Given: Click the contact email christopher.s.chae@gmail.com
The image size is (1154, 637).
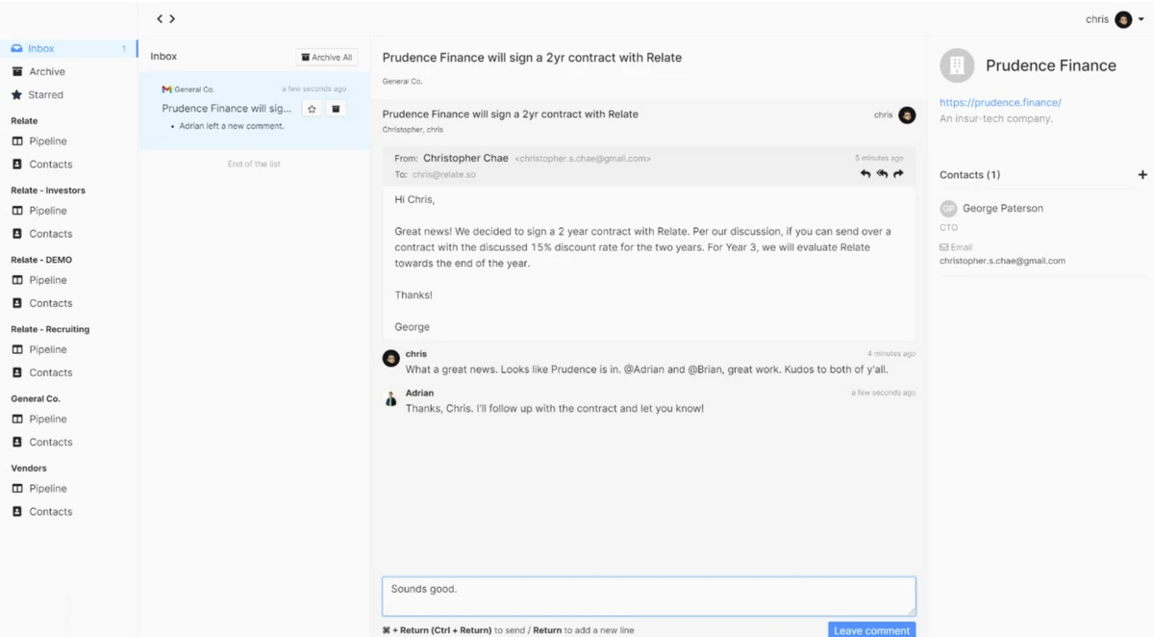Looking at the screenshot, I should [1002, 261].
